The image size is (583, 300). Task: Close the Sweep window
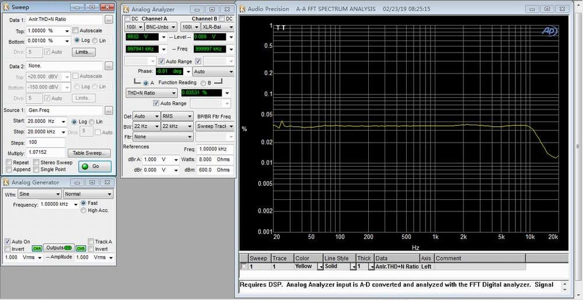pyautogui.click(x=107, y=7)
